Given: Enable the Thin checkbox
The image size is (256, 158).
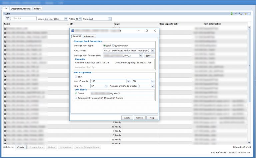Looking at the screenshot, I should 76,77.
